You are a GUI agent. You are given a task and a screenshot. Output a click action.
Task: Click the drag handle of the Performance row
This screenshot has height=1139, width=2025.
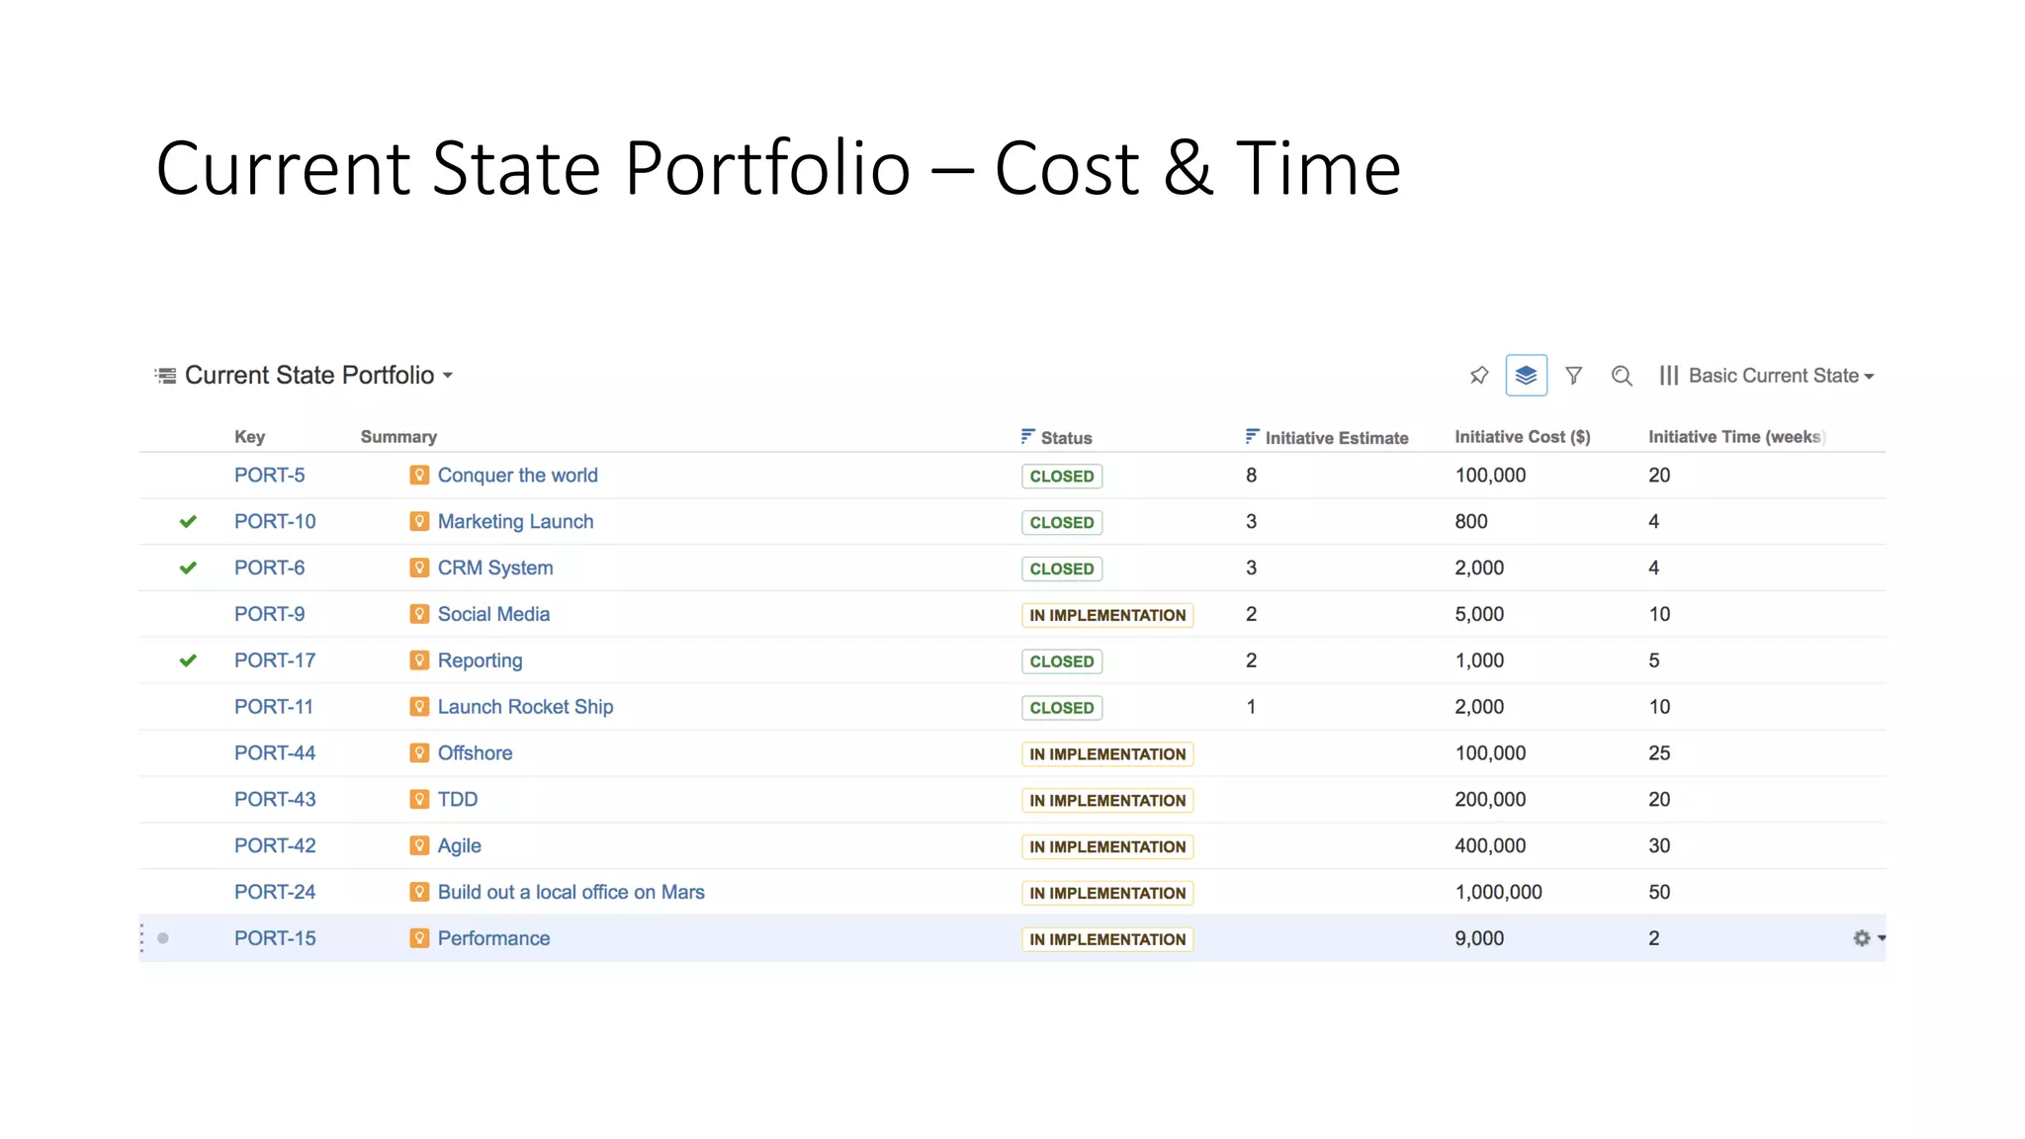point(142,938)
